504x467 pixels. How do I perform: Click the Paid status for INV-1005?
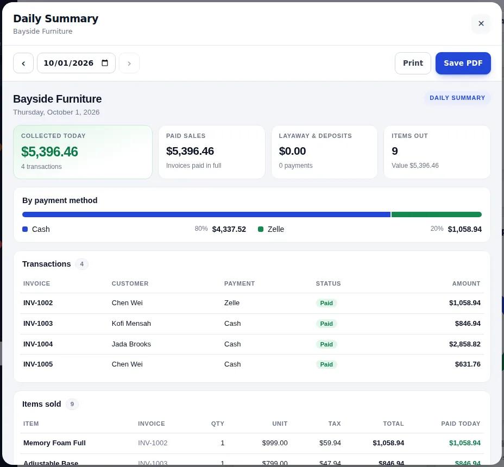click(x=326, y=364)
